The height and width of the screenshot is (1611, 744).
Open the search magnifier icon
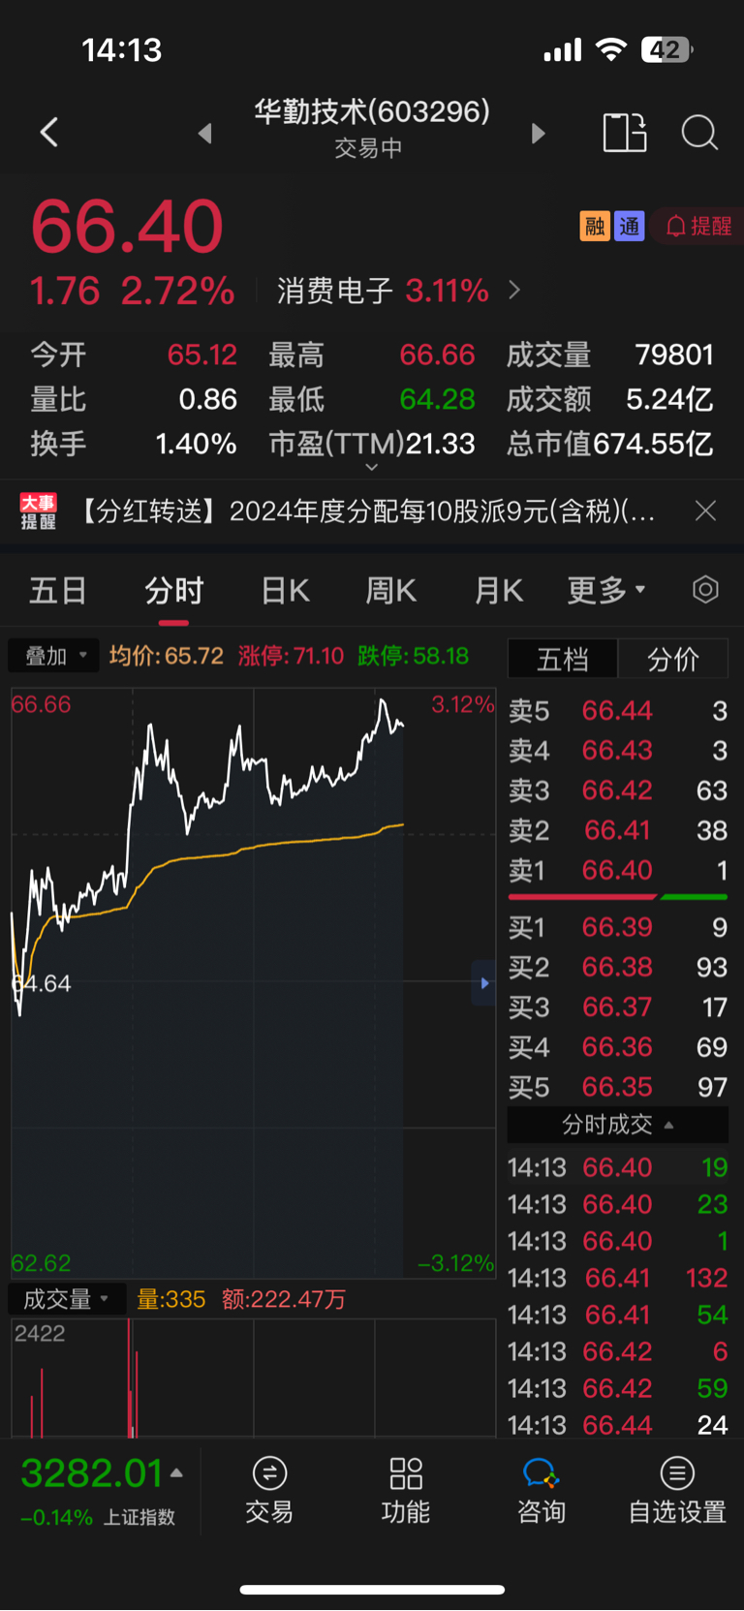click(x=699, y=133)
